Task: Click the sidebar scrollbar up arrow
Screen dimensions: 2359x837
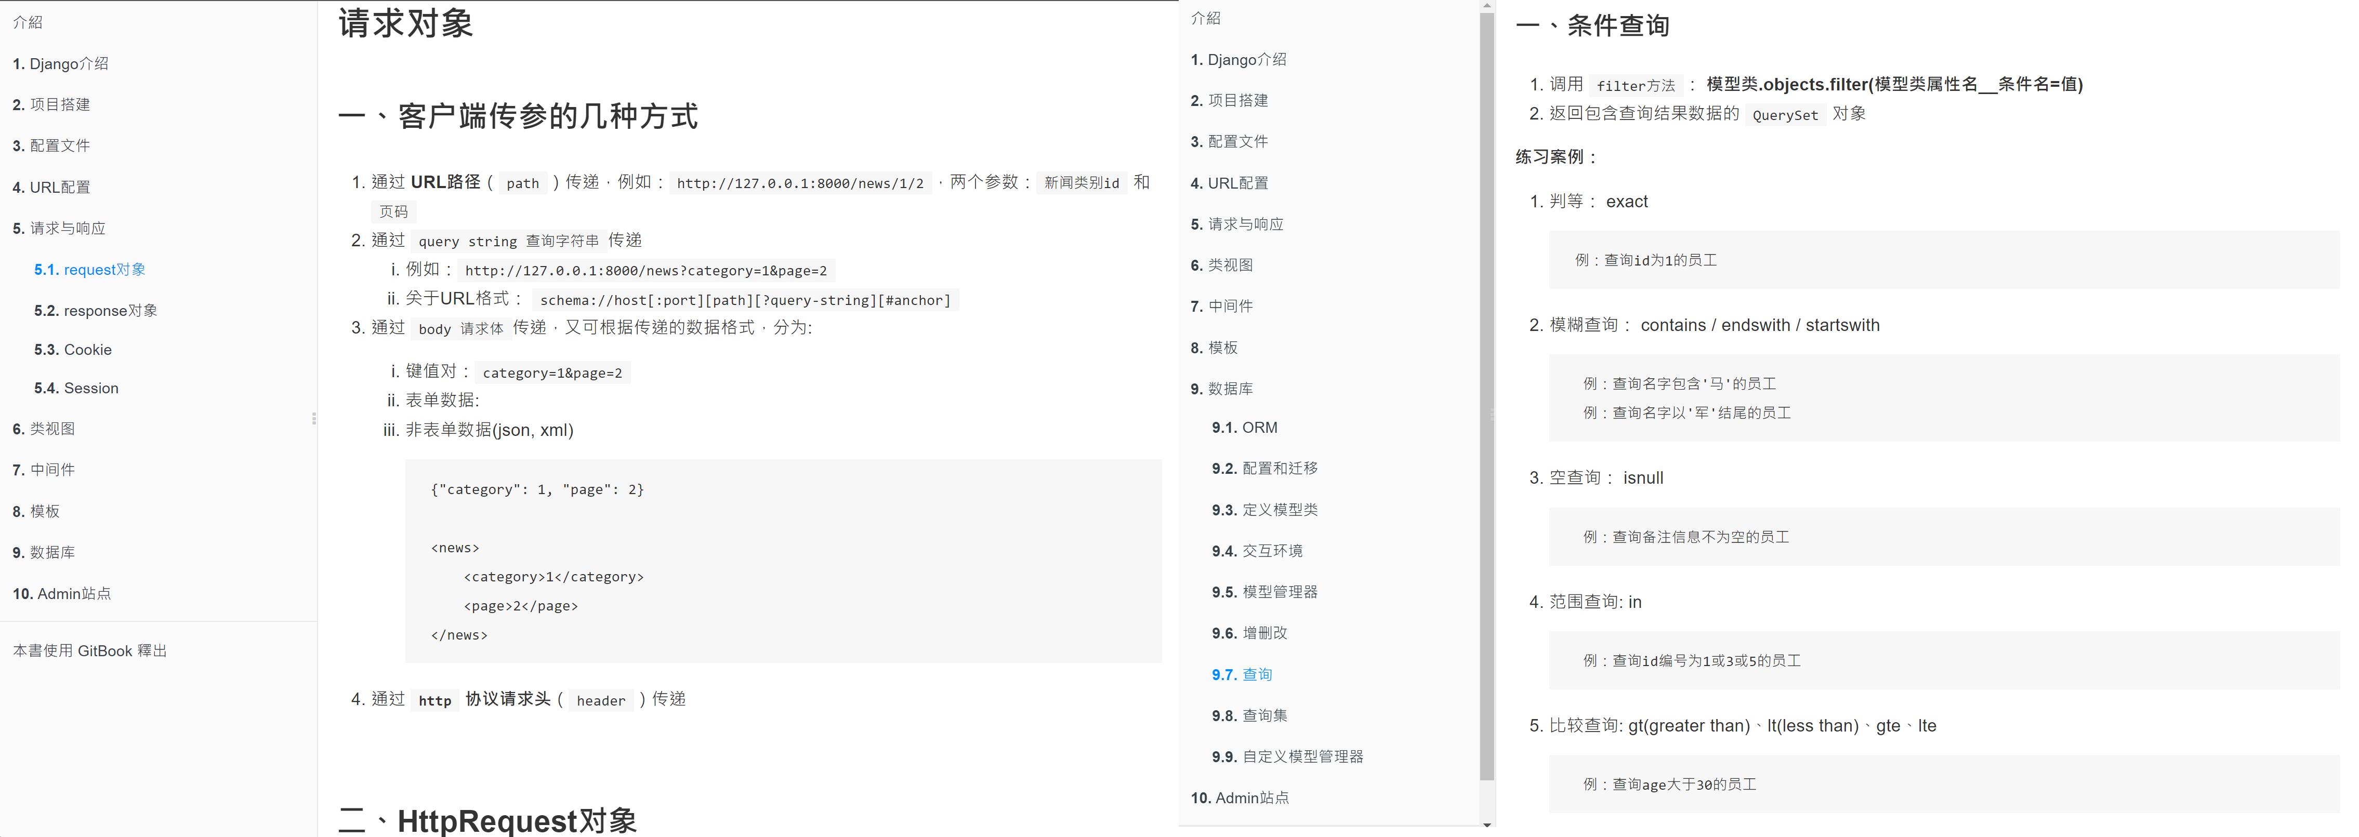Action: [x=1486, y=6]
